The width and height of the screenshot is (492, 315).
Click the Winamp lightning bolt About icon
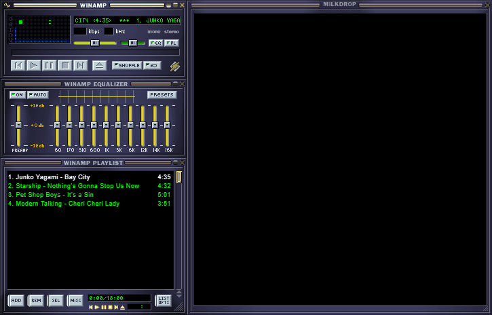point(175,67)
